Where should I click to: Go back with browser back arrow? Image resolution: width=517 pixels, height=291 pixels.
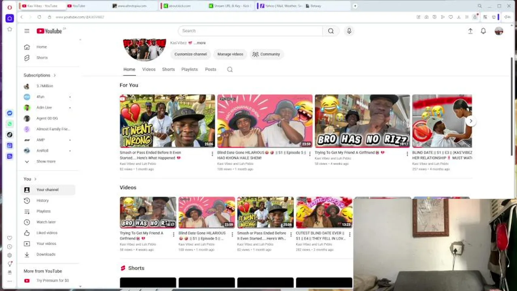pyautogui.click(x=22, y=17)
